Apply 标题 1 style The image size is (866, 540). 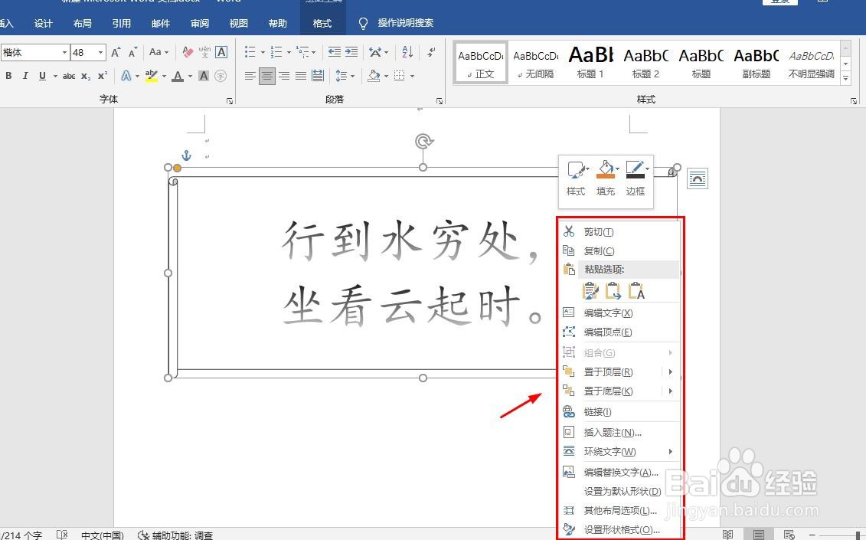click(590, 63)
